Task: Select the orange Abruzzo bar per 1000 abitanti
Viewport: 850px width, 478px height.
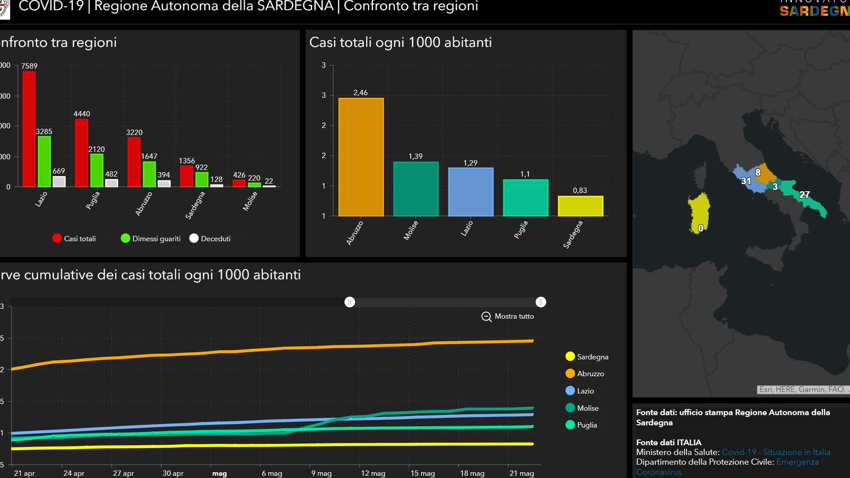Action: pos(361,157)
